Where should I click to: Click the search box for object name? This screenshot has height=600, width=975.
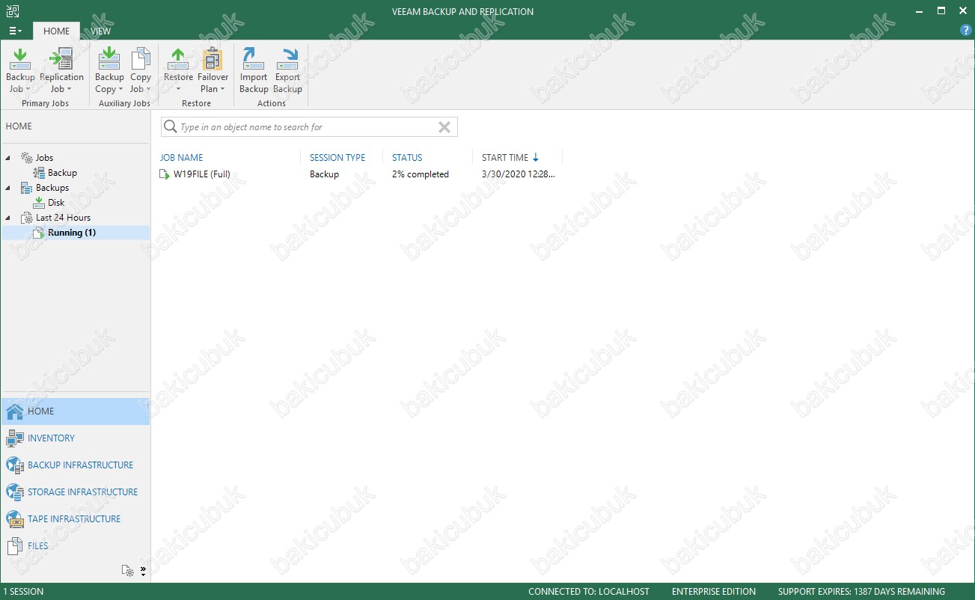point(309,127)
